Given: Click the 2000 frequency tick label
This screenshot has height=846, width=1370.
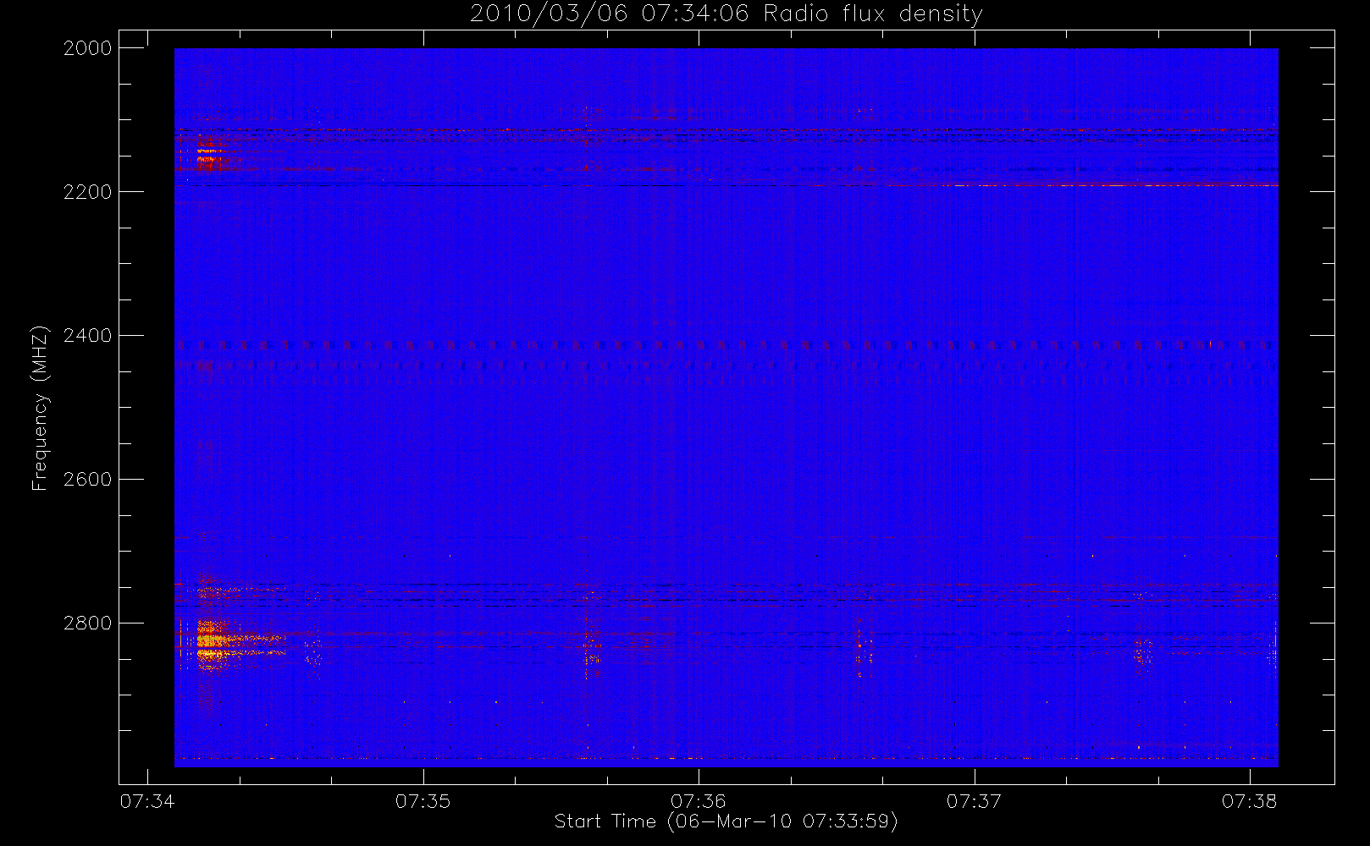Looking at the screenshot, I should pyautogui.click(x=88, y=48).
